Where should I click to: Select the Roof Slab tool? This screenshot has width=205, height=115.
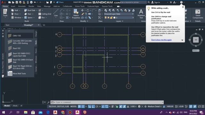click(30, 10)
